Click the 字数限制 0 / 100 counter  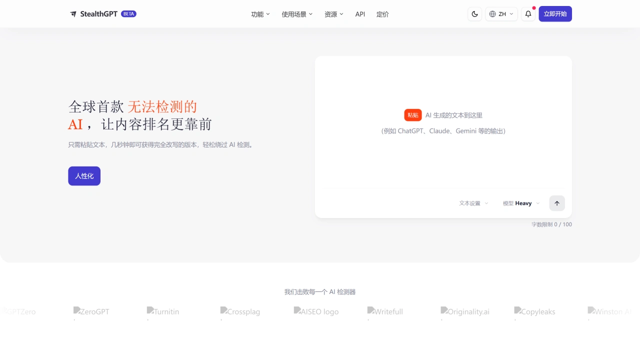click(551, 224)
